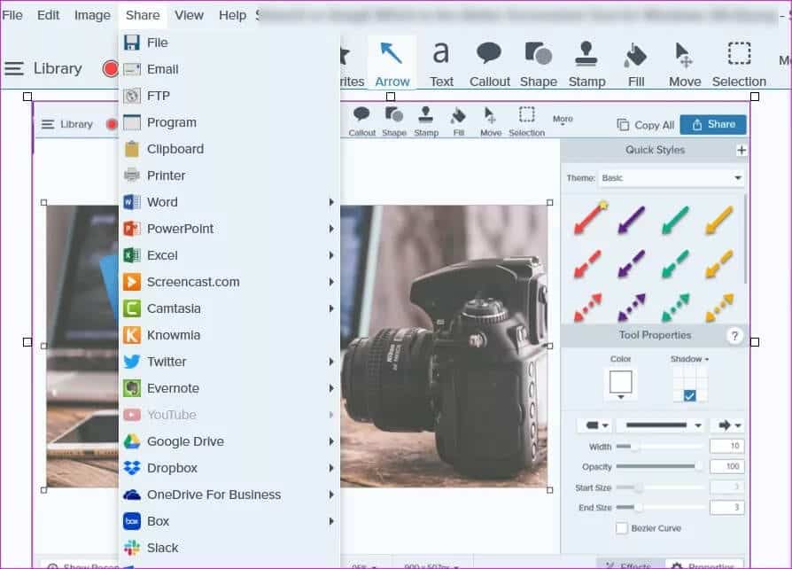
Task: Select the inner Stamp tool in the embedded editor
Action: (x=426, y=121)
